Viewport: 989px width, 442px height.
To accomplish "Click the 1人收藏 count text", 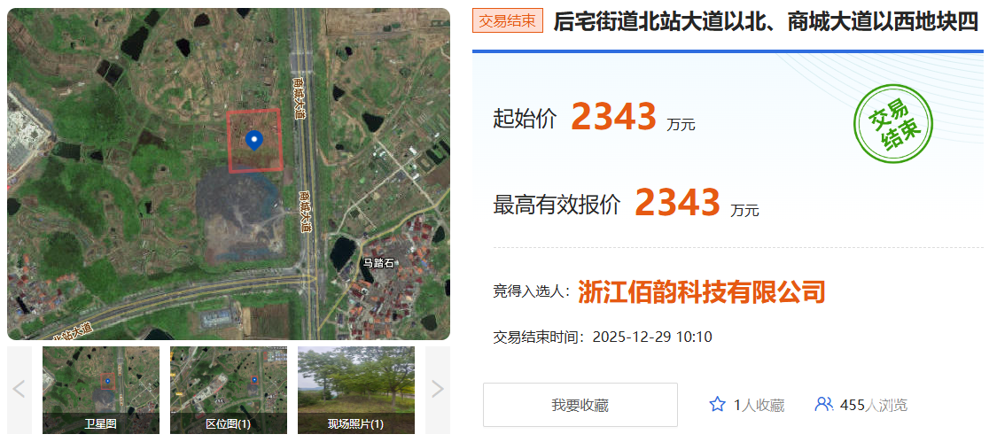I will (x=759, y=405).
